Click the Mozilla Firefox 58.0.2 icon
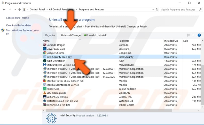Screen dimensions: 204x125 coord(44,81)
